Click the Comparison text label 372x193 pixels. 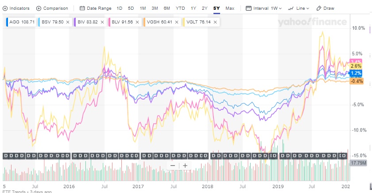point(55,8)
